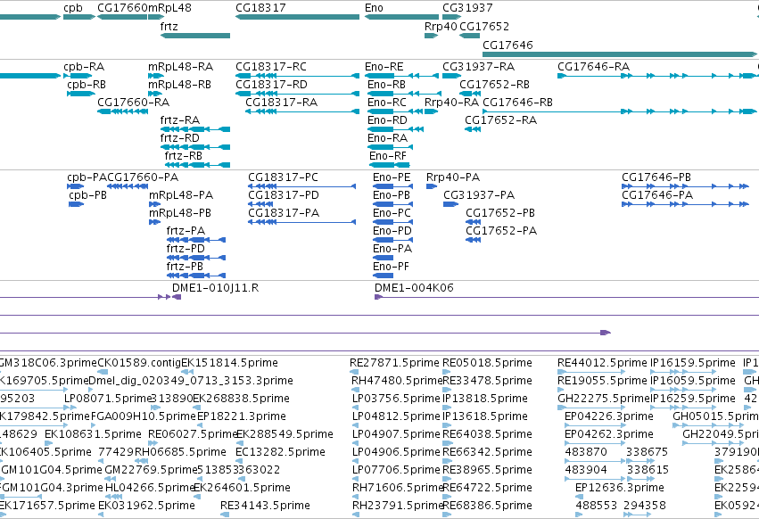Select EST RE34143.5prime
Viewport: 759px width, 519px height.
(x=223, y=515)
